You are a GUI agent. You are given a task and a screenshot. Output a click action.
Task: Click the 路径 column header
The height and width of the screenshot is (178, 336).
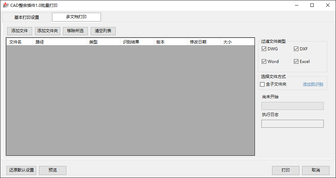click(60, 42)
